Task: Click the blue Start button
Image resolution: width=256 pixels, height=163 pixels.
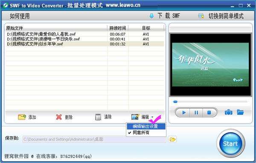Action: point(230,143)
